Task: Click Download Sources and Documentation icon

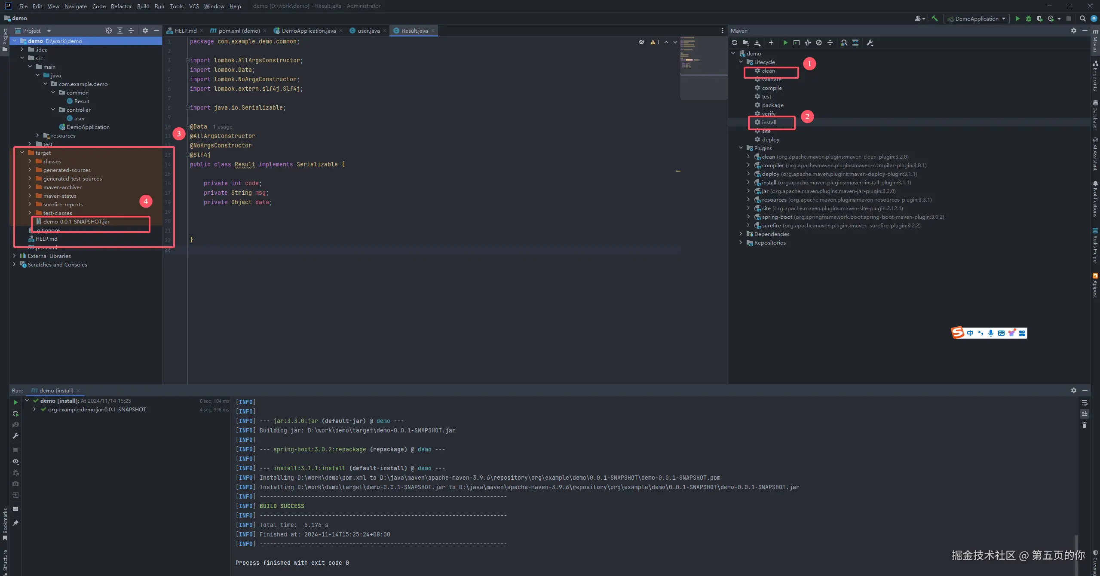Action: 757,43
